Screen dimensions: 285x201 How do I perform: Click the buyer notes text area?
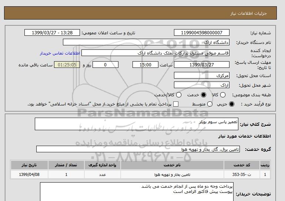[x=137, y=192]
